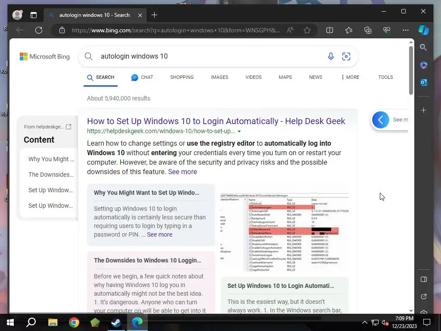Open Collections
The height and width of the screenshot is (331, 441).
pyautogui.click(x=368, y=30)
